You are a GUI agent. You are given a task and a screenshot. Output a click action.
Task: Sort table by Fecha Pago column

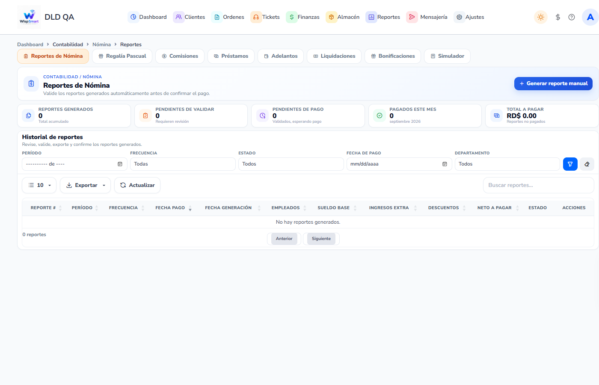pyautogui.click(x=173, y=208)
